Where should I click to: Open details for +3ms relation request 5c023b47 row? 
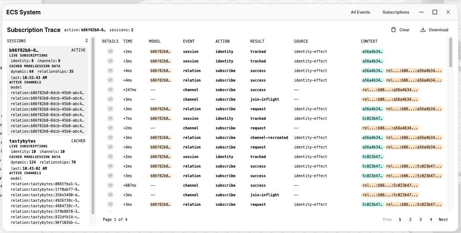(x=110, y=204)
